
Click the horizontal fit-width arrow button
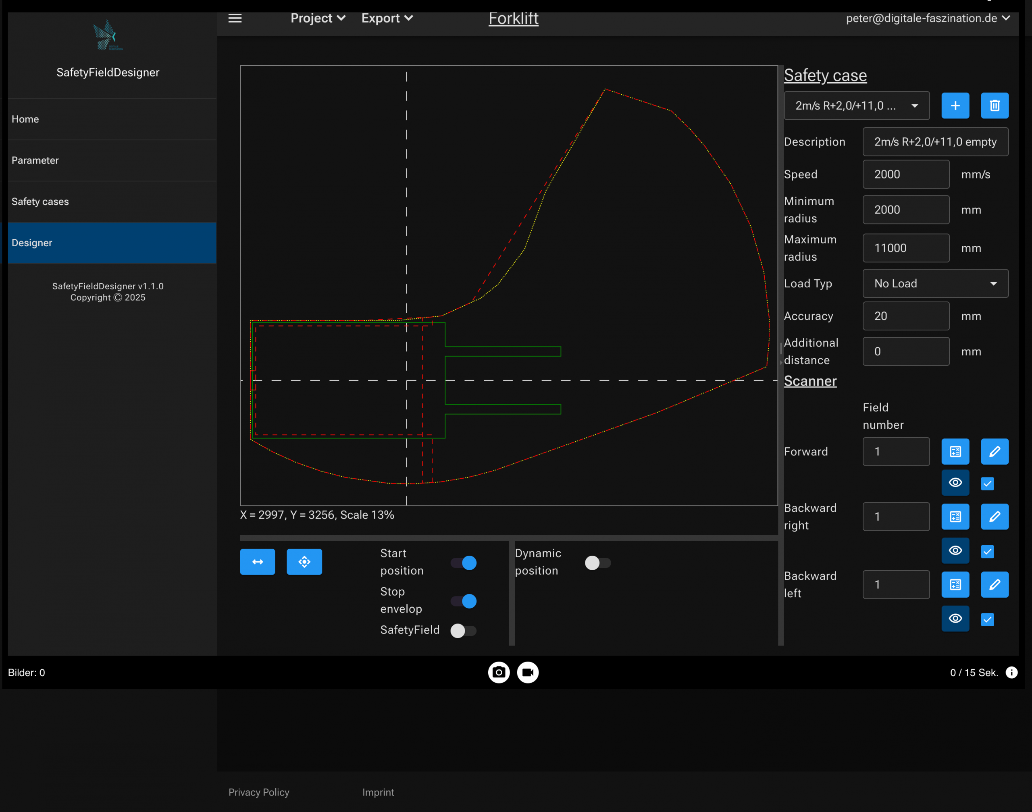[x=257, y=562]
